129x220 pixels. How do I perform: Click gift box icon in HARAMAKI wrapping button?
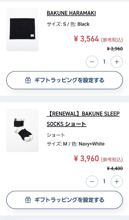28,80
